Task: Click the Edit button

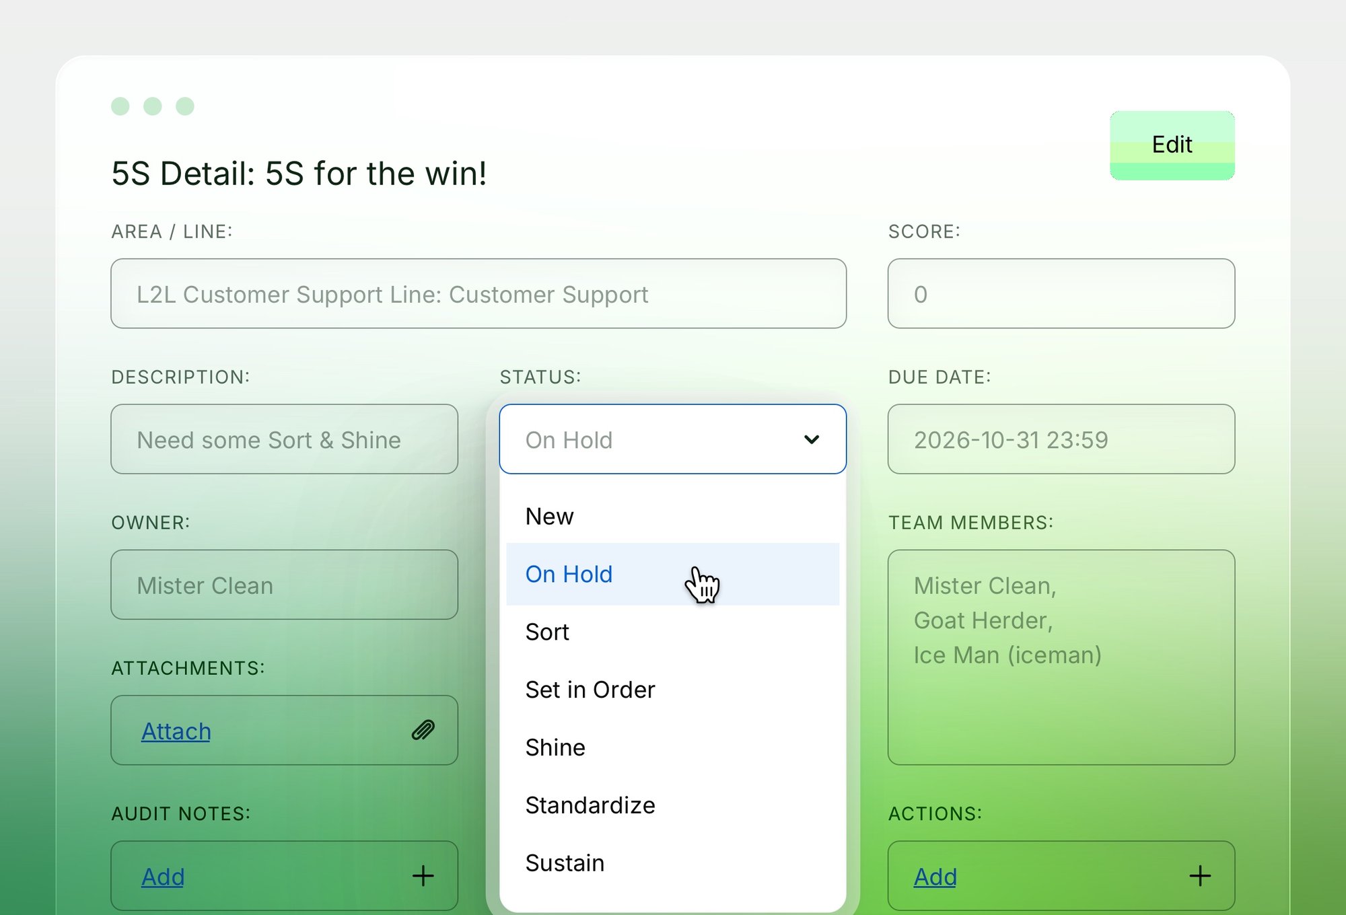Action: point(1172,145)
